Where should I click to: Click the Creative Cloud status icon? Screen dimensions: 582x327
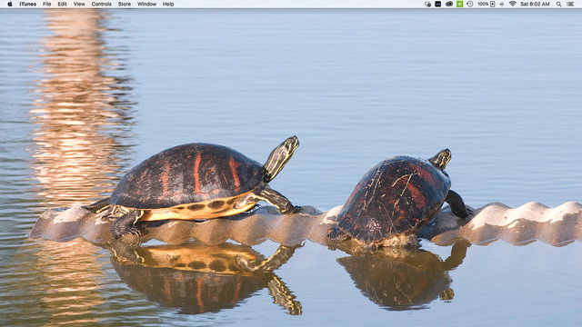tap(449, 4)
